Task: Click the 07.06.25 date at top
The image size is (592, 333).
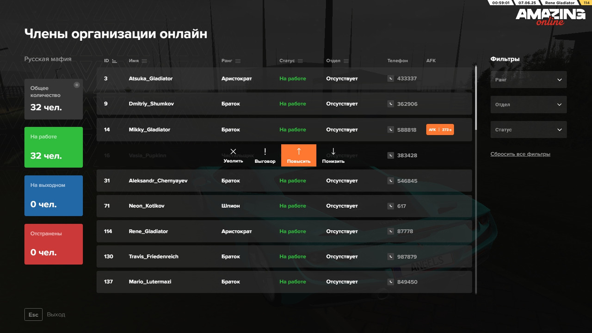Action: [527, 3]
